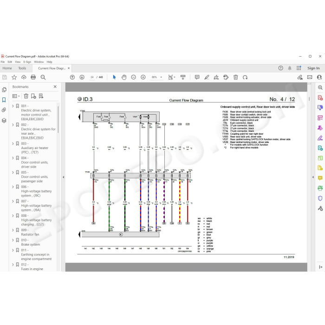Click the Save file icon
Screen dimensions: 325x325
(5, 78)
